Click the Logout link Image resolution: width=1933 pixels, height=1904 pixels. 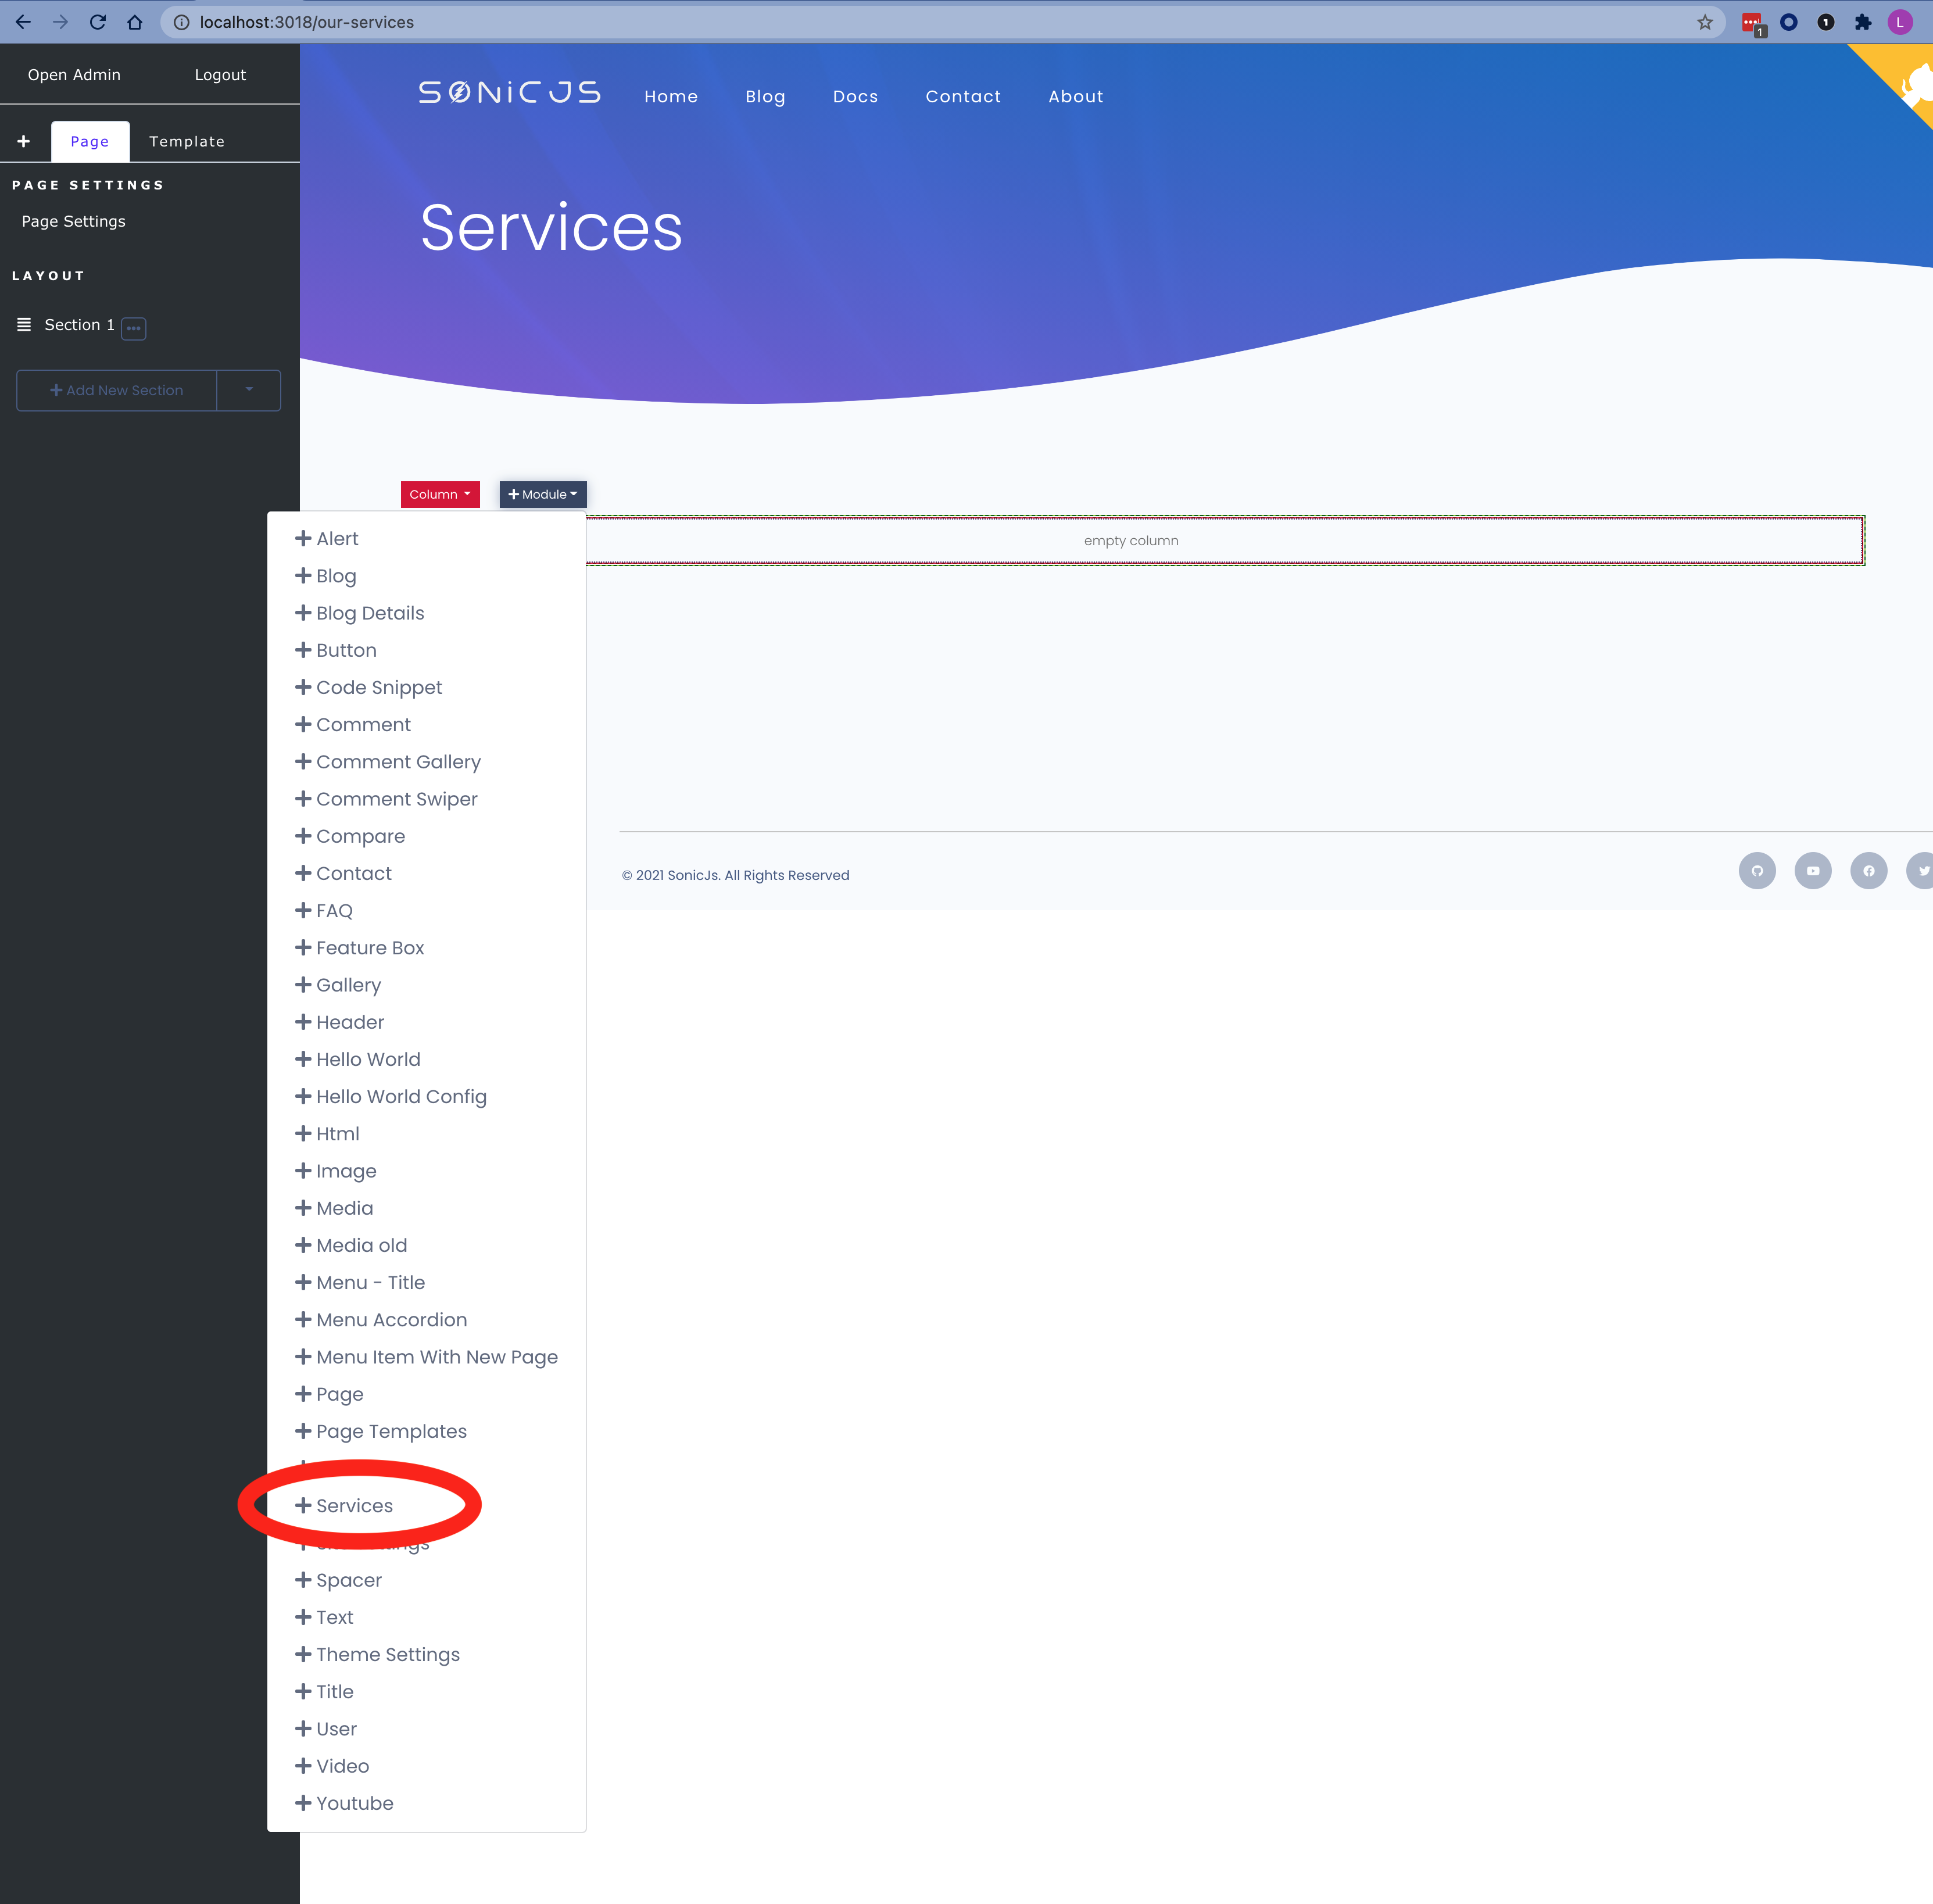pyautogui.click(x=220, y=75)
